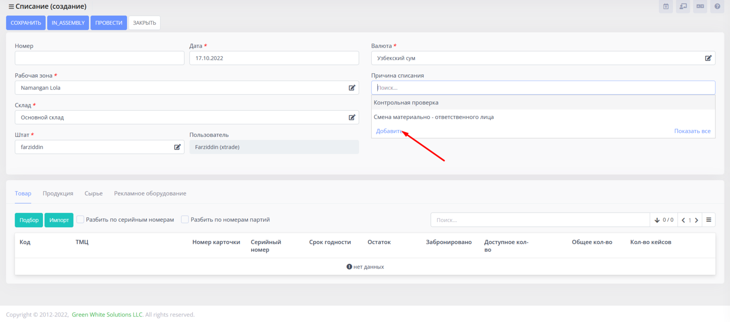
Task: Click edit icon in Валюта field
Action: pos(708,58)
